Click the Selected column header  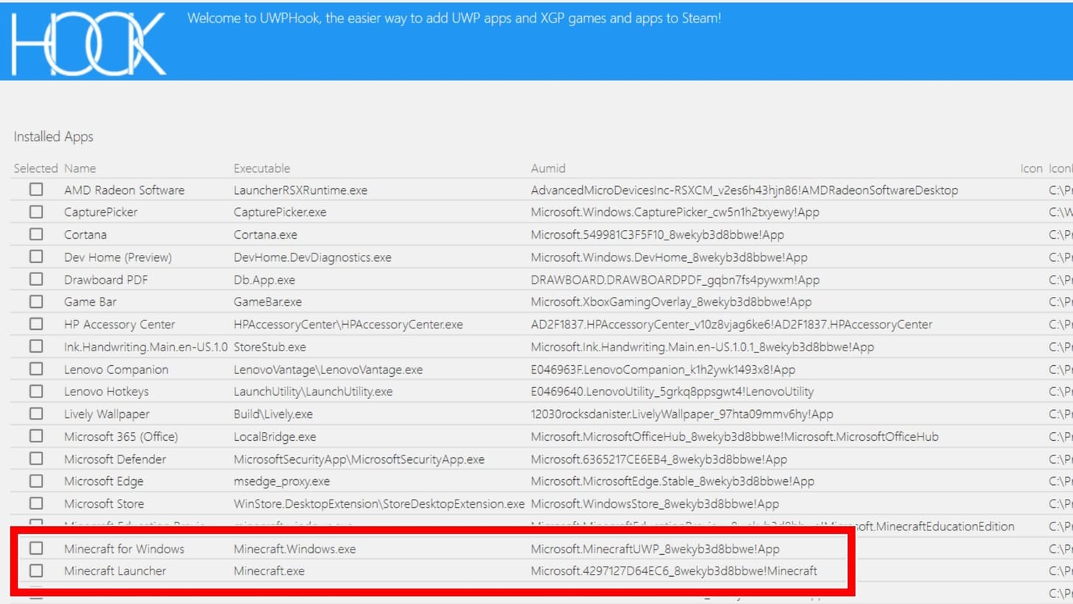[35, 168]
